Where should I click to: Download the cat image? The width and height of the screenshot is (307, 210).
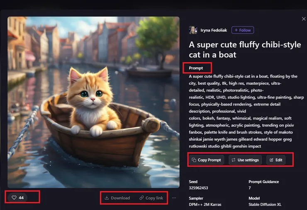117,198
